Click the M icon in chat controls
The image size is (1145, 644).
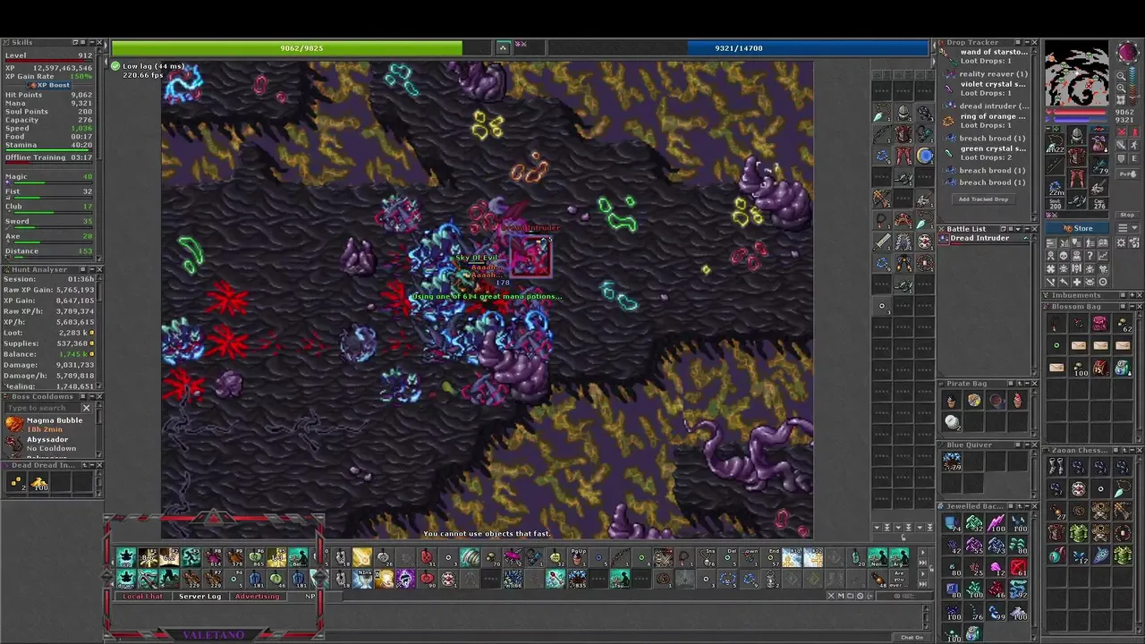[841, 596]
